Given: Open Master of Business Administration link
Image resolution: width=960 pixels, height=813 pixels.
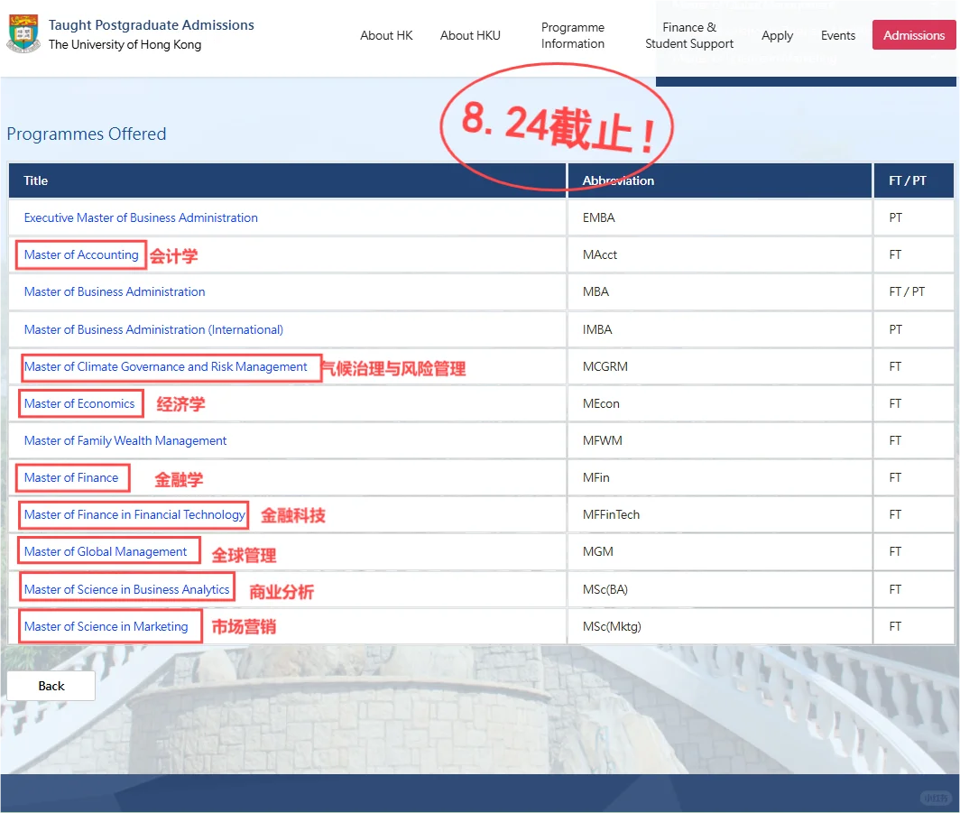Looking at the screenshot, I should [x=115, y=291].
